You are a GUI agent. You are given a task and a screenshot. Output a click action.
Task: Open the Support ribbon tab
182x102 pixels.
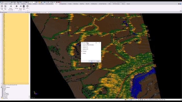click(128, 4)
